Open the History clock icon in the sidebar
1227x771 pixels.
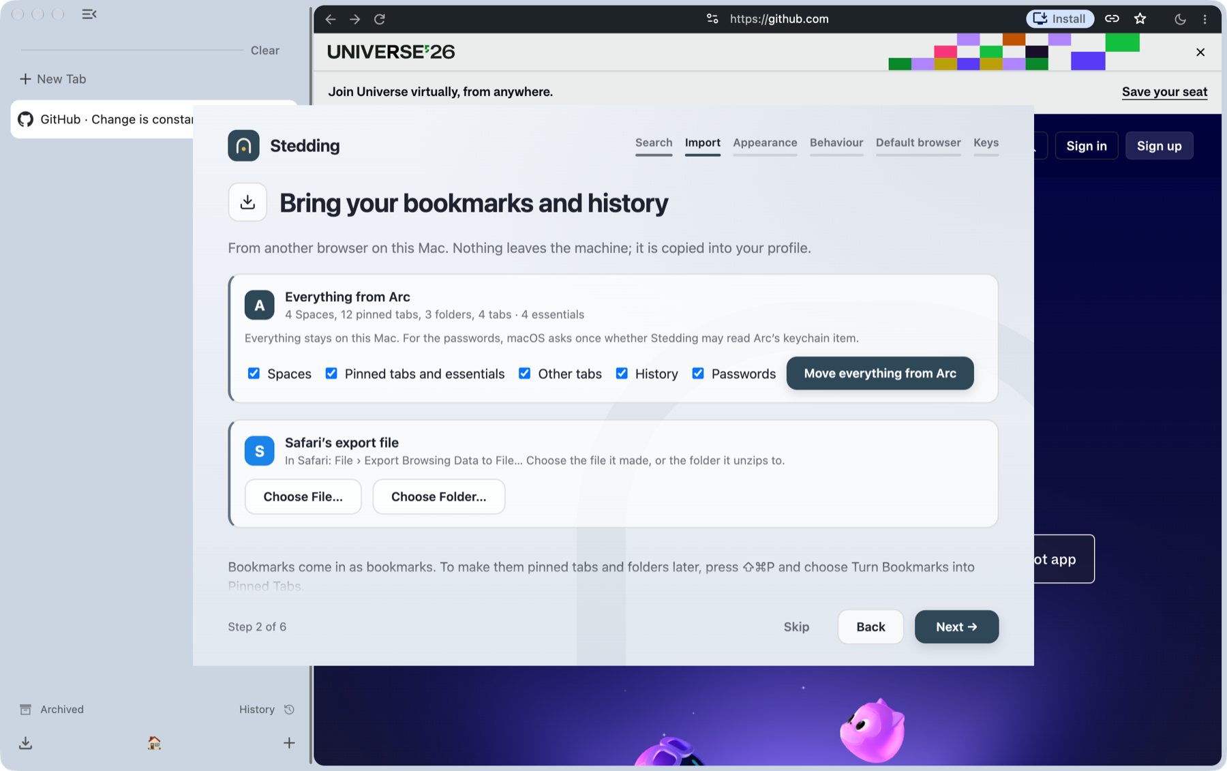[290, 710]
